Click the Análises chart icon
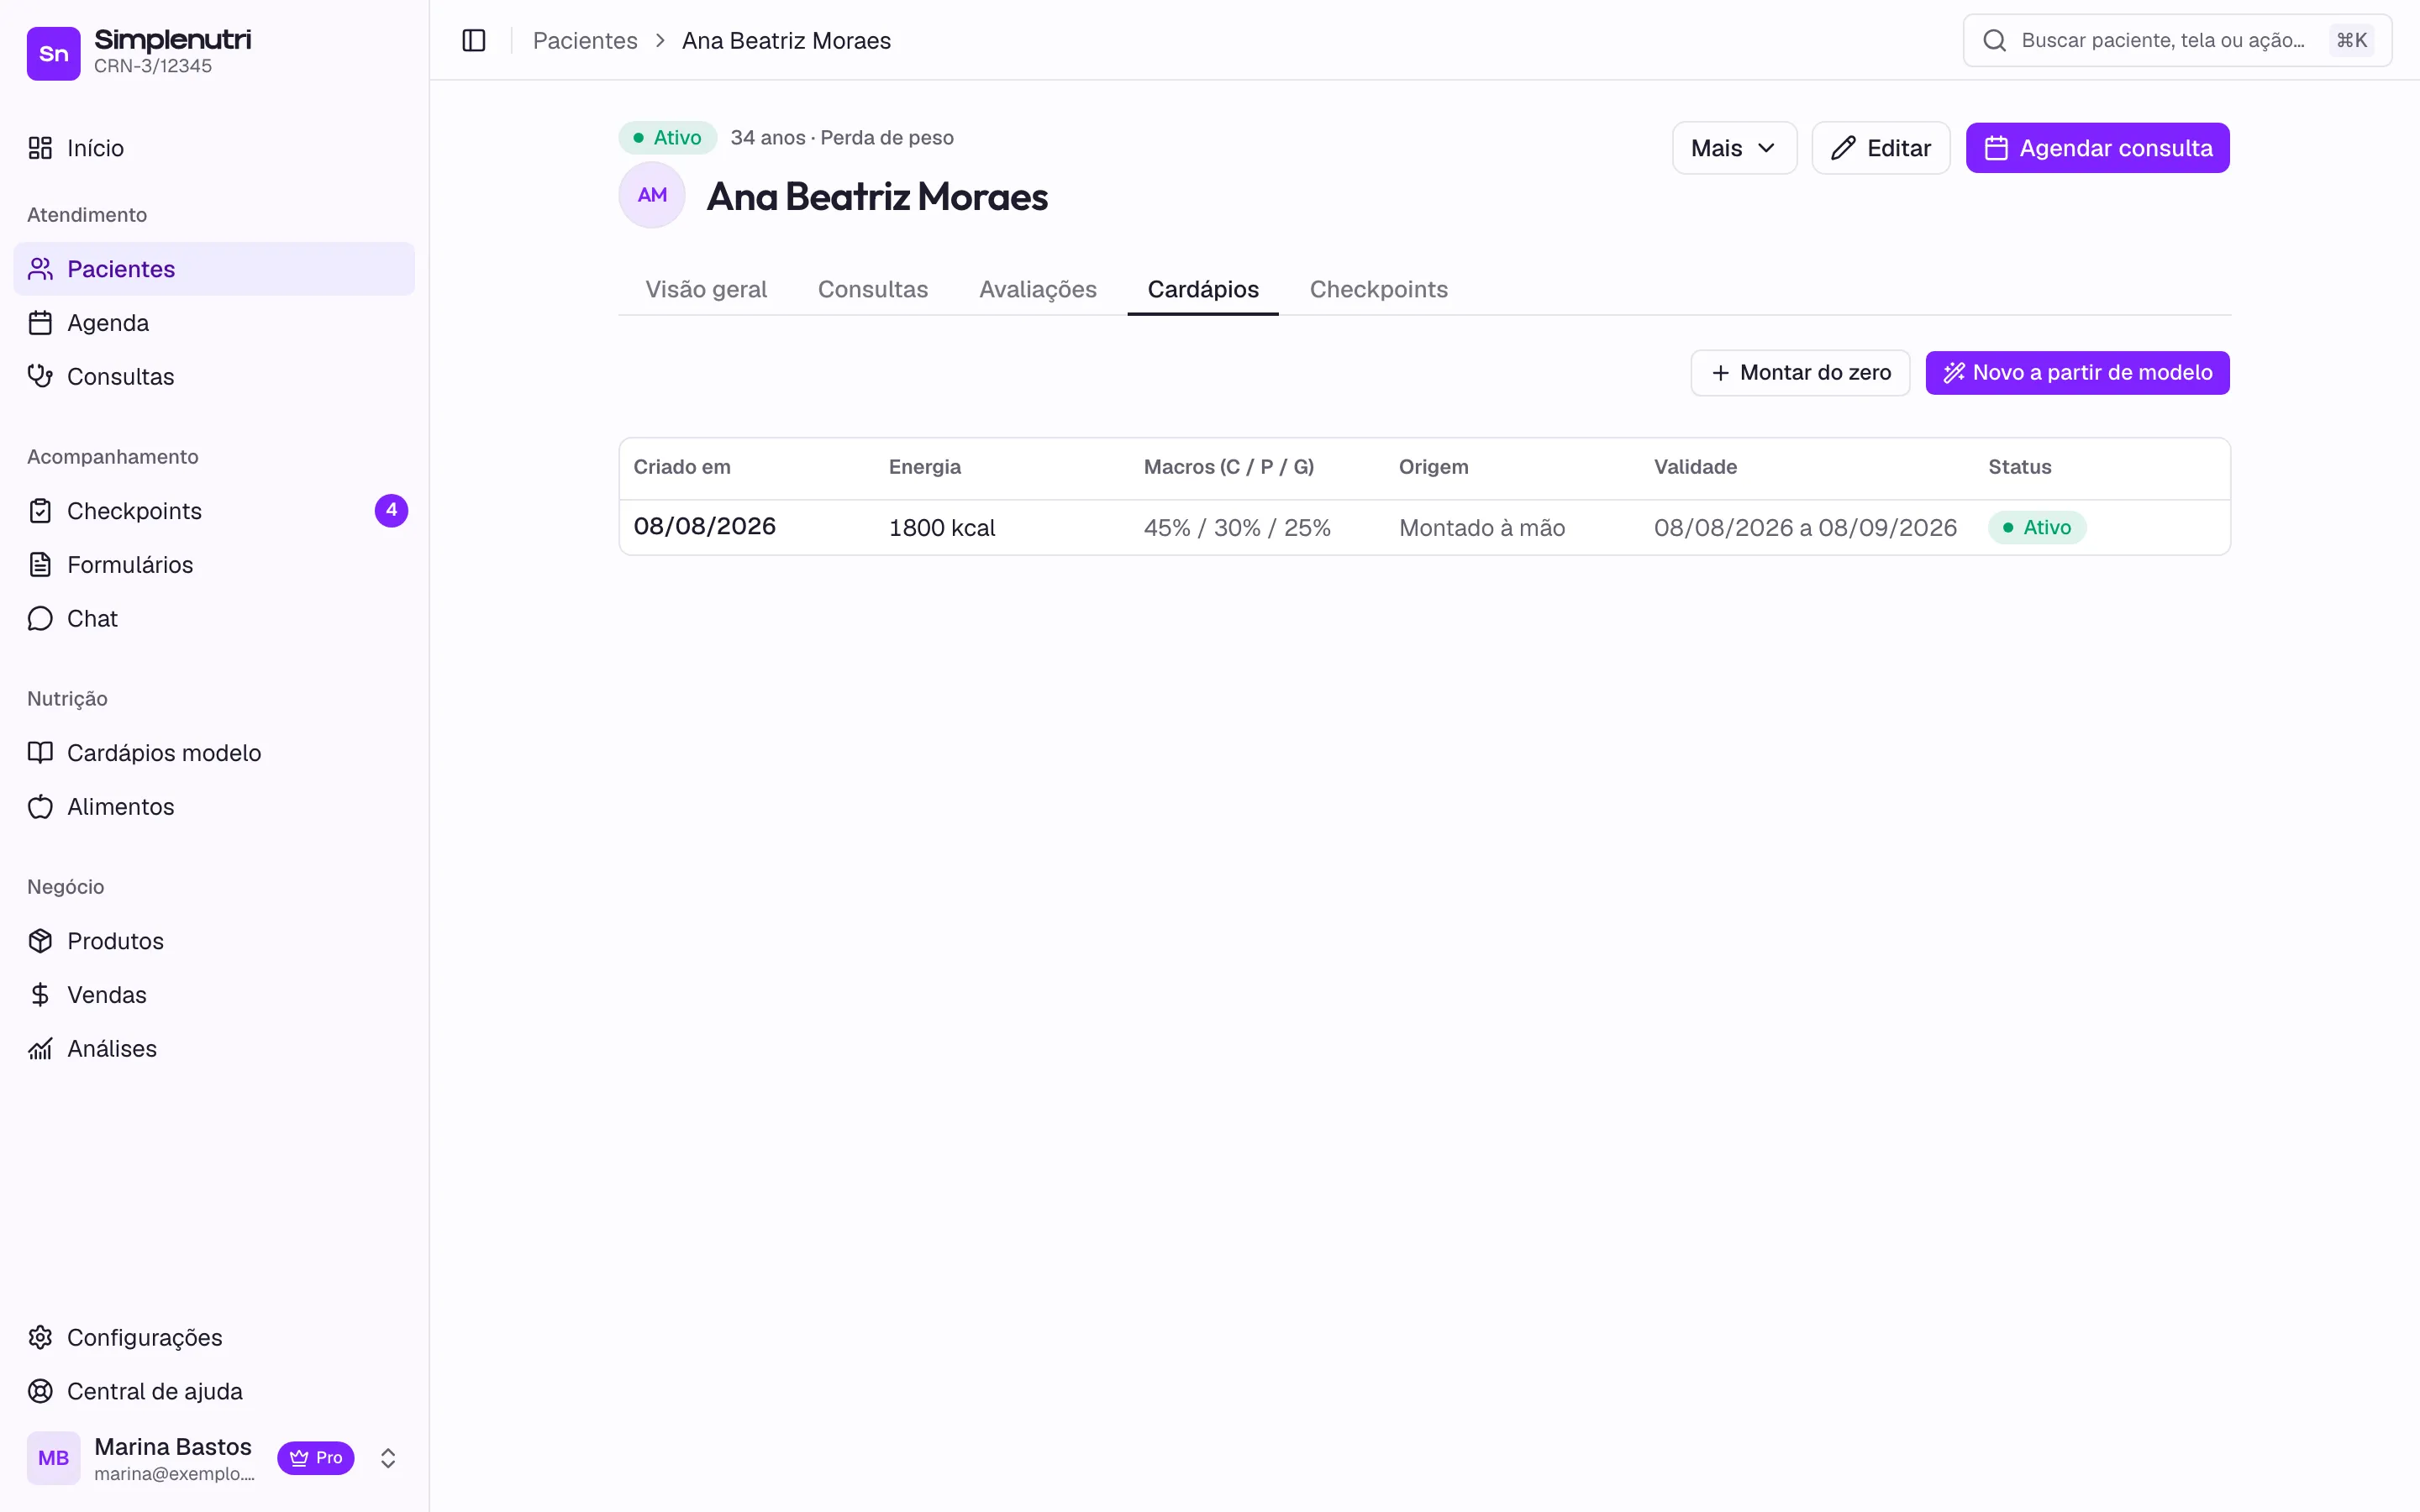Image resolution: width=2420 pixels, height=1512 pixels. tap(40, 1049)
